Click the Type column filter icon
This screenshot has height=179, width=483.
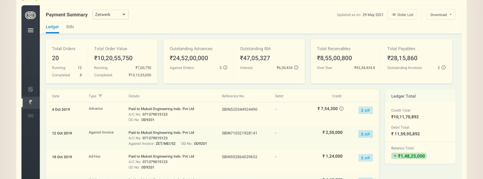[100, 96]
